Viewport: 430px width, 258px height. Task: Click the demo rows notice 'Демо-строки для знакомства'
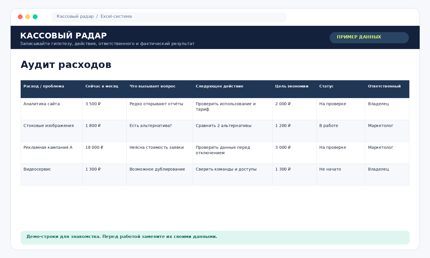[215, 238]
